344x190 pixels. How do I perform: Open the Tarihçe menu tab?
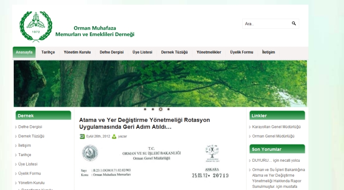tap(48, 52)
